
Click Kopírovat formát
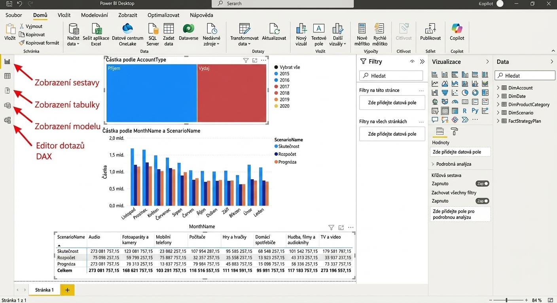[x=39, y=43]
